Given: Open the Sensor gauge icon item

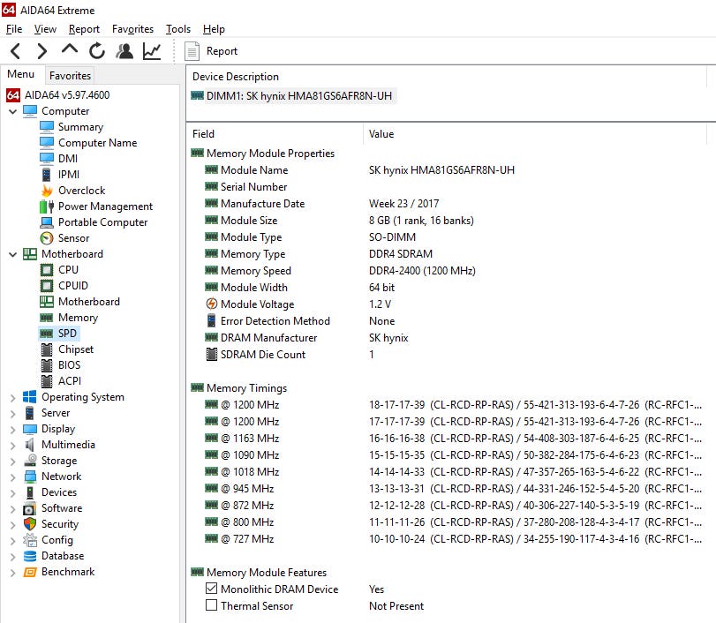Looking at the screenshot, I should pyautogui.click(x=46, y=238).
